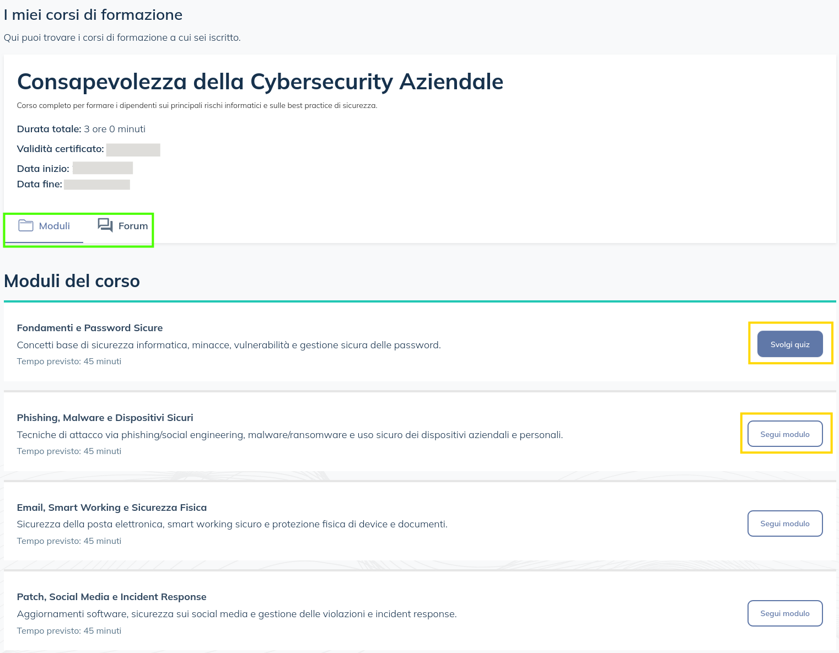Click the Phishing, Malware e Dispositivi Sicuri title
The height and width of the screenshot is (653, 839).
[x=105, y=417]
